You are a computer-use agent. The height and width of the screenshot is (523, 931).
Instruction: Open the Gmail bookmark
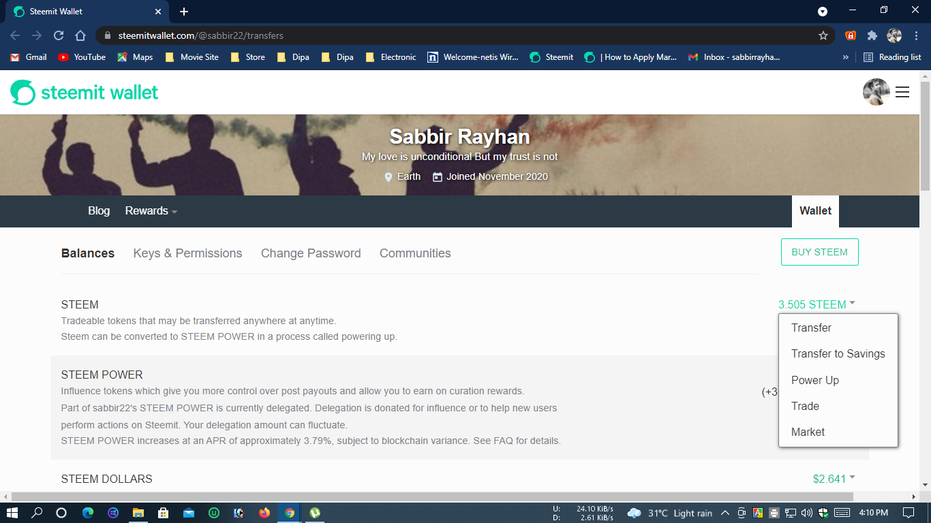[x=29, y=57]
